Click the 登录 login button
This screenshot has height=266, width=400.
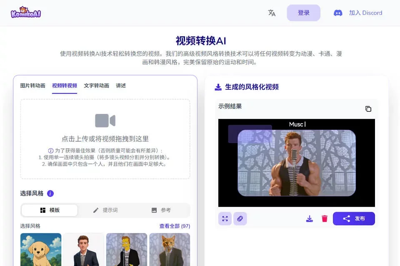coord(304,13)
